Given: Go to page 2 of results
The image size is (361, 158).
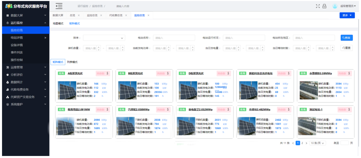Looking at the screenshot, I should pyautogui.click(x=302, y=143).
